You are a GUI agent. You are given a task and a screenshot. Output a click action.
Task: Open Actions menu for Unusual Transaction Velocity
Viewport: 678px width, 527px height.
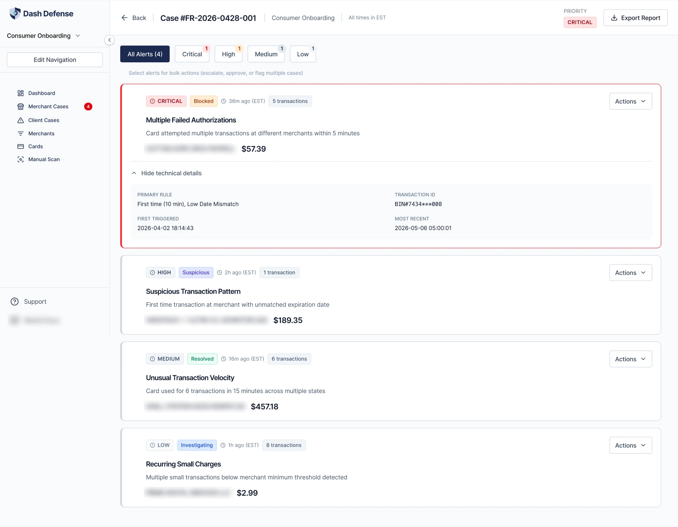tap(630, 359)
